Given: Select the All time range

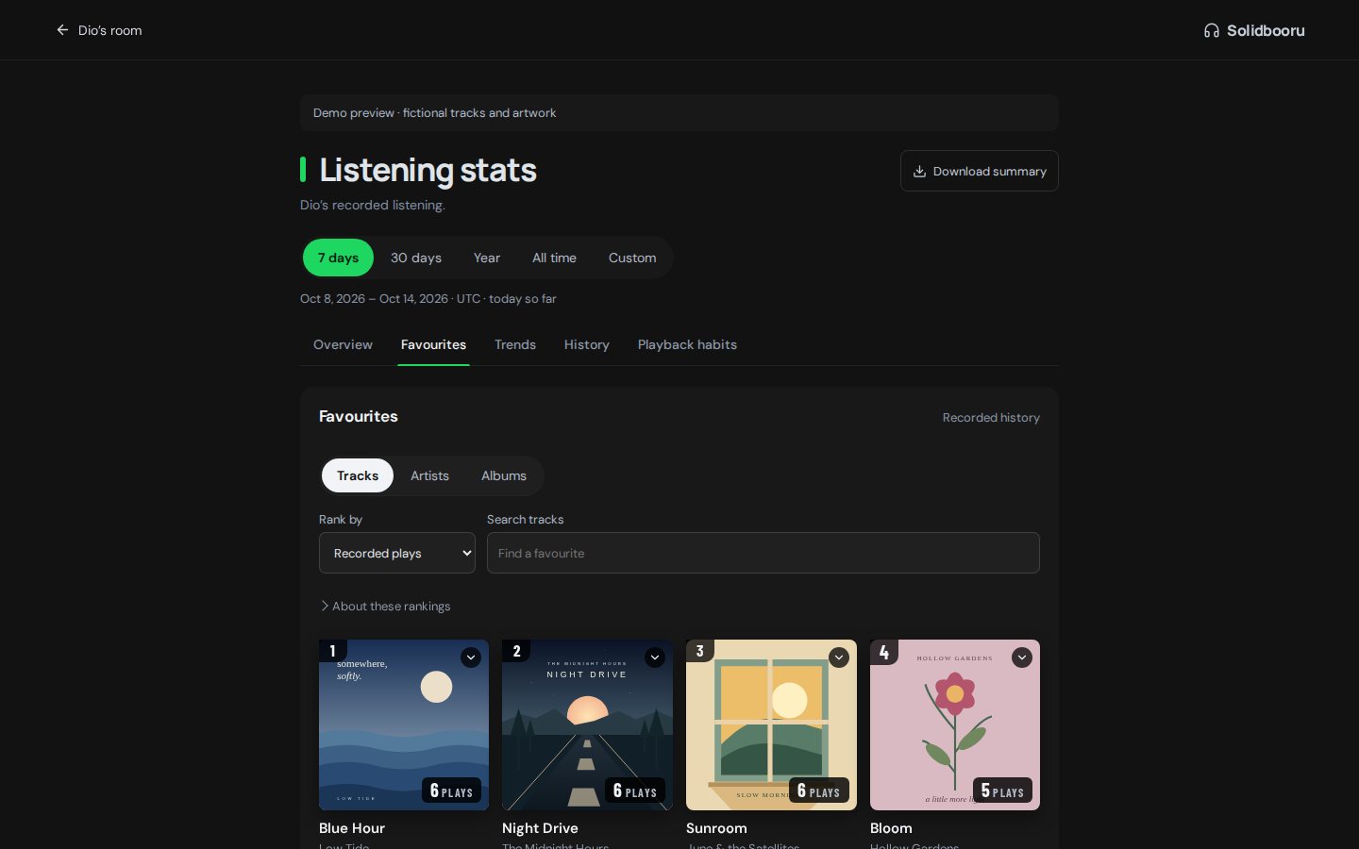Looking at the screenshot, I should pos(554,258).
